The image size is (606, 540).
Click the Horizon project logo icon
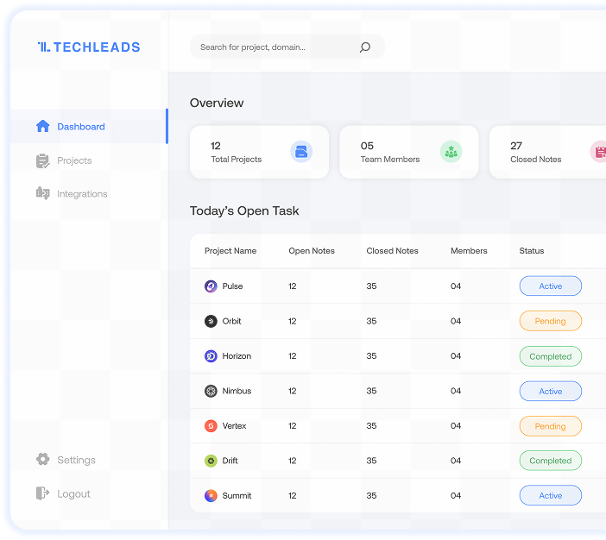pyautogui.click(x=211, y=355)
